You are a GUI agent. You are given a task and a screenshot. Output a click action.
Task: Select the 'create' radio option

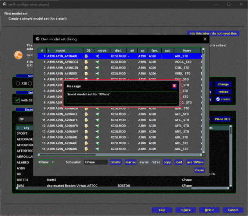(218, 99)
